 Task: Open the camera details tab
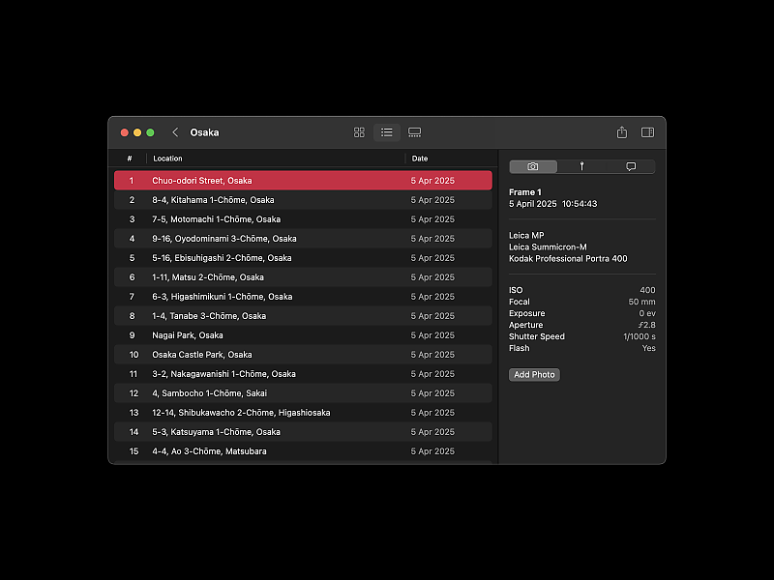pos(533,166)
